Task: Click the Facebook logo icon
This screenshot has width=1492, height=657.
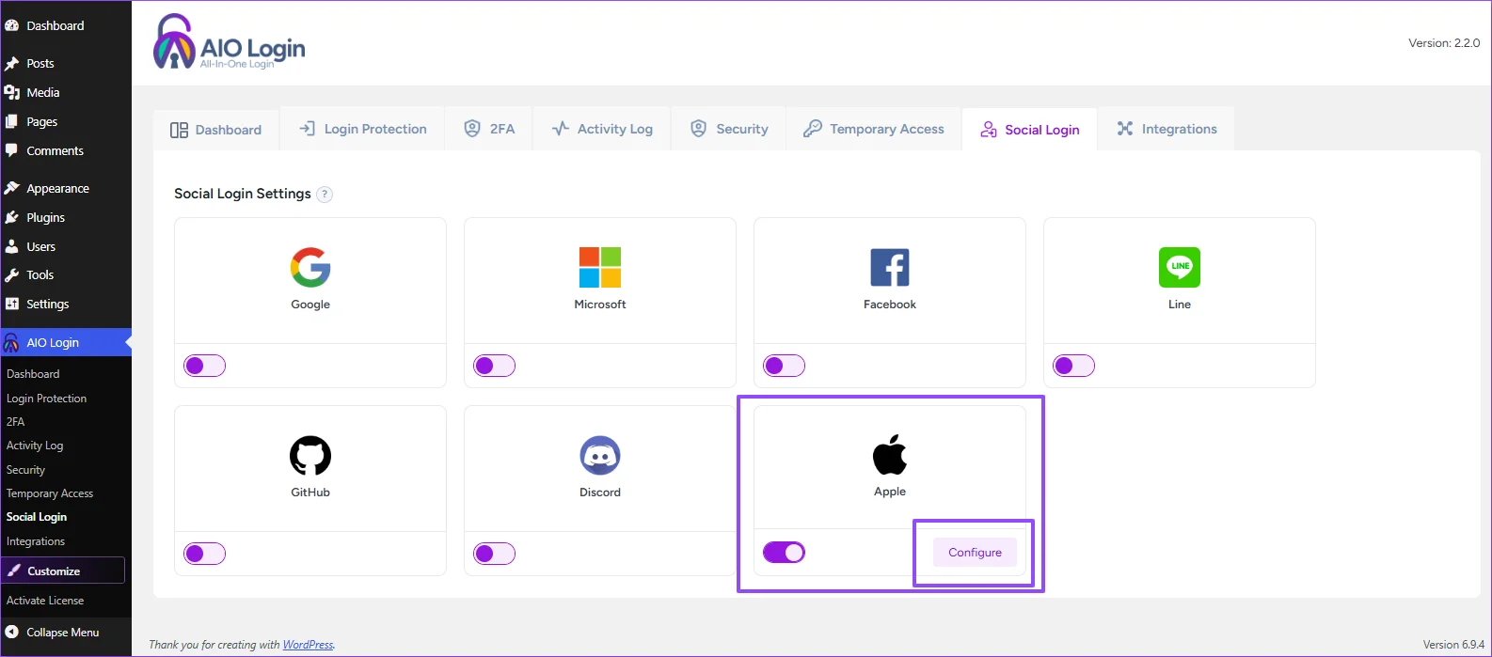Action: coord(890,268)
